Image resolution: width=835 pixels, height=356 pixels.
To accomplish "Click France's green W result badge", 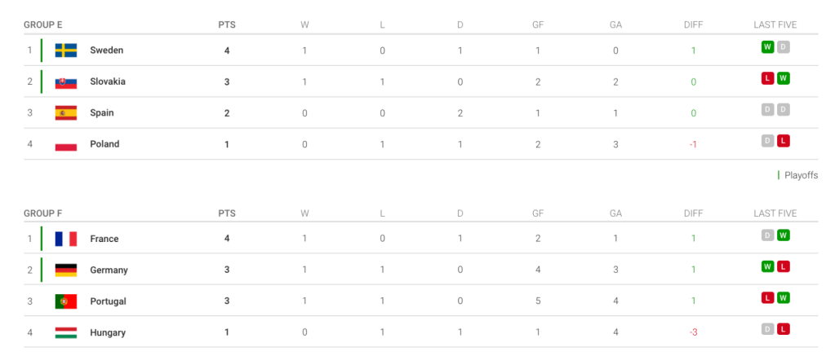I will [x=783, y=235].
